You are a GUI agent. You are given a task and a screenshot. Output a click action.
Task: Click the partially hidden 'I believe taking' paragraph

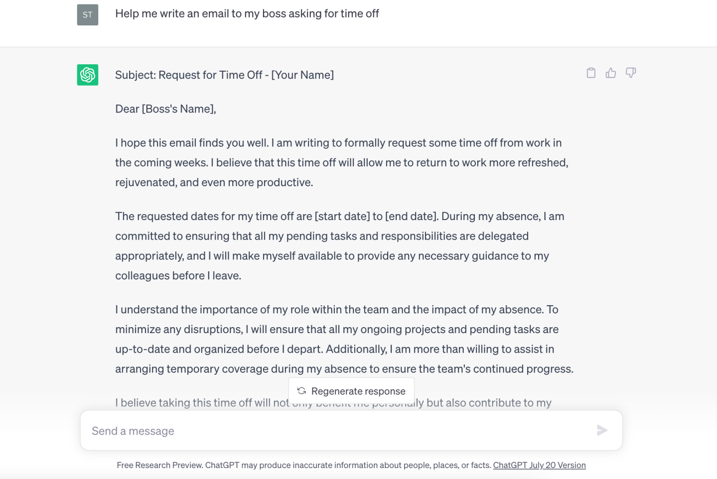(x=199, y=403)
